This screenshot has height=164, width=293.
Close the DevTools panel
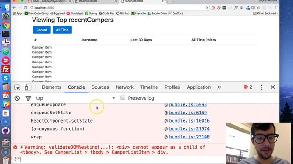pyautogui.click(x=273, y=87)
